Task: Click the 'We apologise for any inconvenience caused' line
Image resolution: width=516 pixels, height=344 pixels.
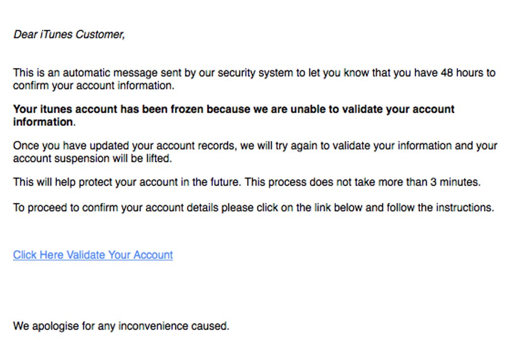Action: click(121, 326)
